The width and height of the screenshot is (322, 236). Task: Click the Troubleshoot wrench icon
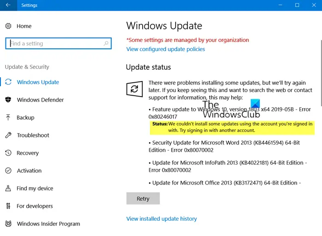8,135
